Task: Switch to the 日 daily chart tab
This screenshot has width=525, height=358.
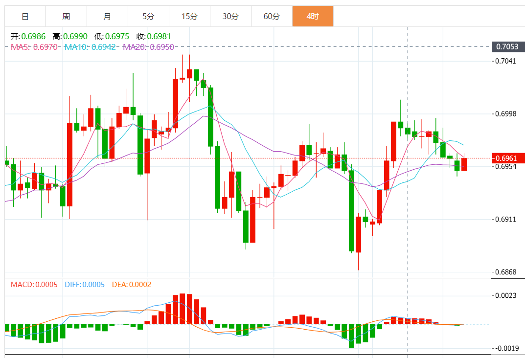Action: (25, 16)
